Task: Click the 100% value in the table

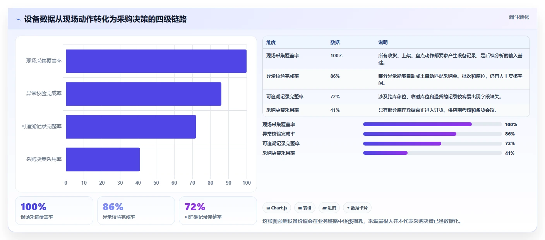Action: [x=336, y=56]
